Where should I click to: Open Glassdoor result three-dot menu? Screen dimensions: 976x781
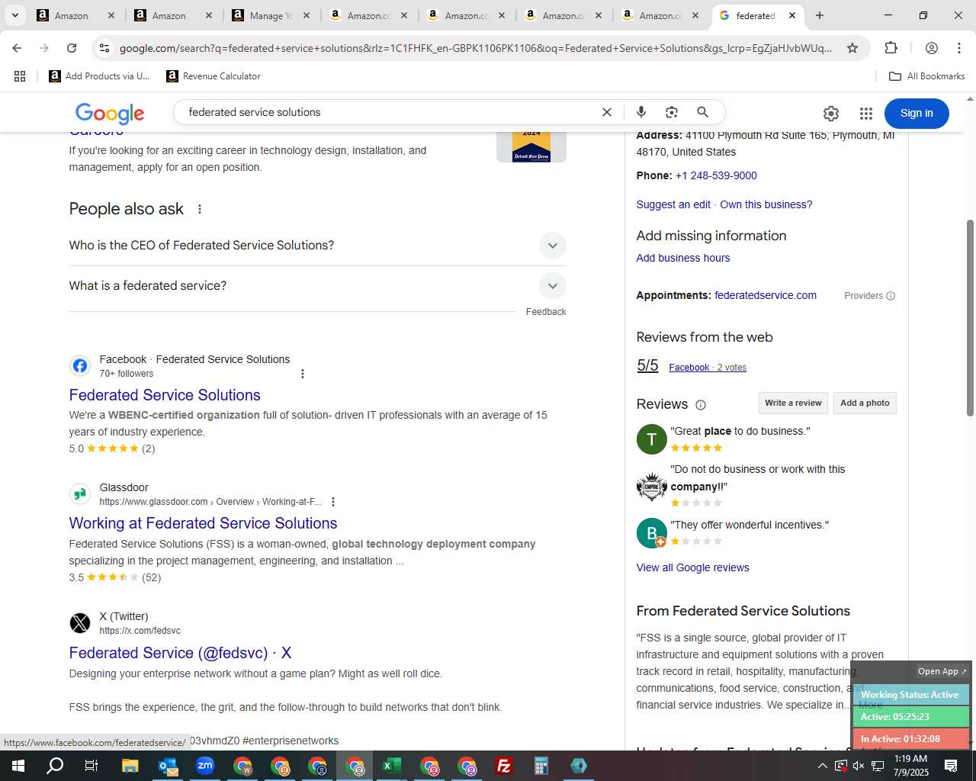333,502
